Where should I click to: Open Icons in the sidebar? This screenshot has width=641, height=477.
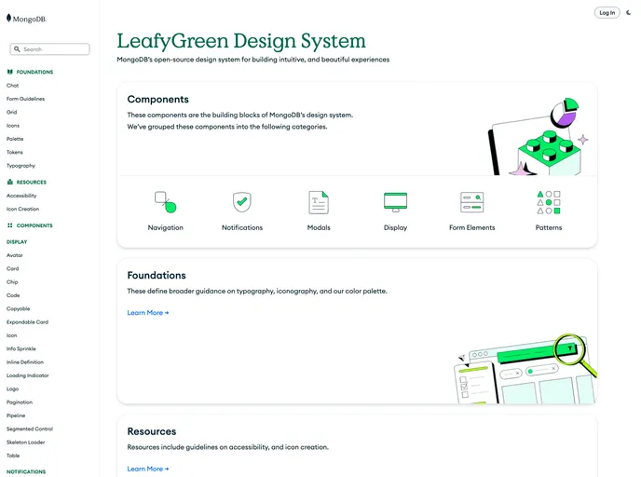click(13, 126)
